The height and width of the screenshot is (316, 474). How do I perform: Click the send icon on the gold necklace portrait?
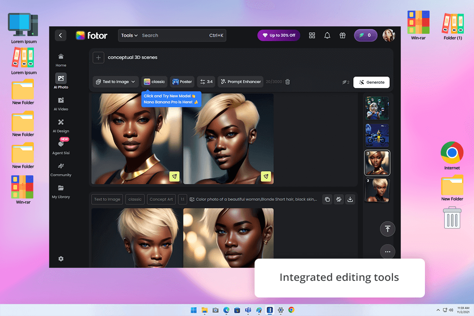[x=174, y=176]
